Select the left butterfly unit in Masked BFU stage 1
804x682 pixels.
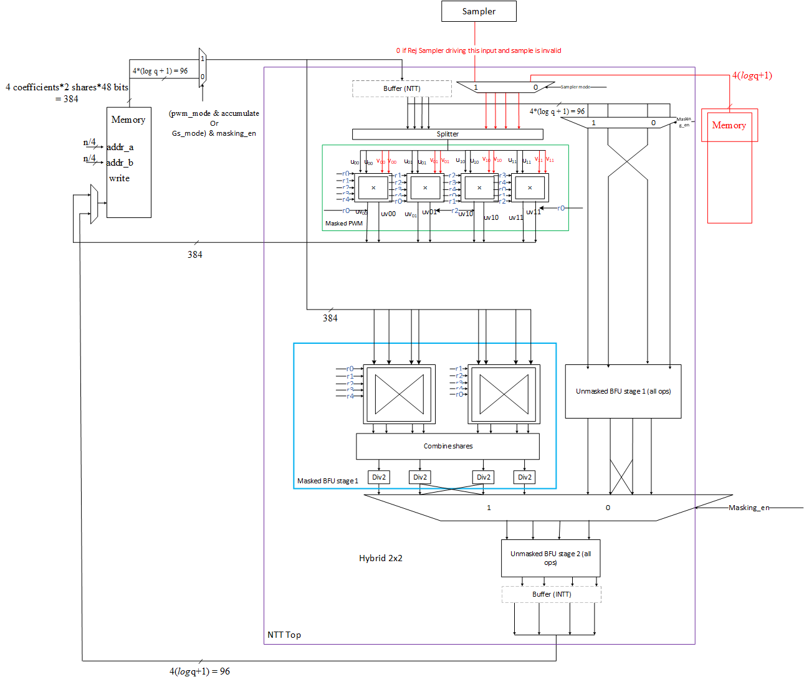coord(399,394)
